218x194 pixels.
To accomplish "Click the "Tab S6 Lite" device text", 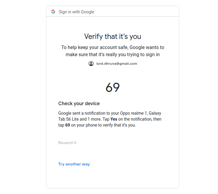I will pos(68,119).
